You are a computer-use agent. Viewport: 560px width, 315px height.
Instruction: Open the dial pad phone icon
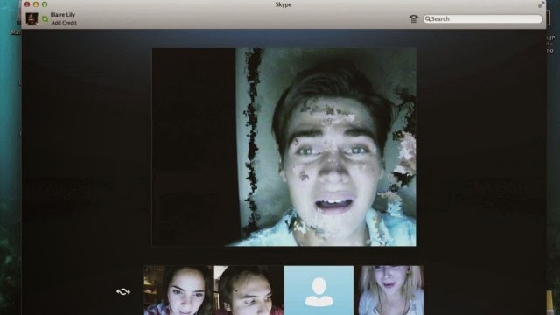pos(413,18)
